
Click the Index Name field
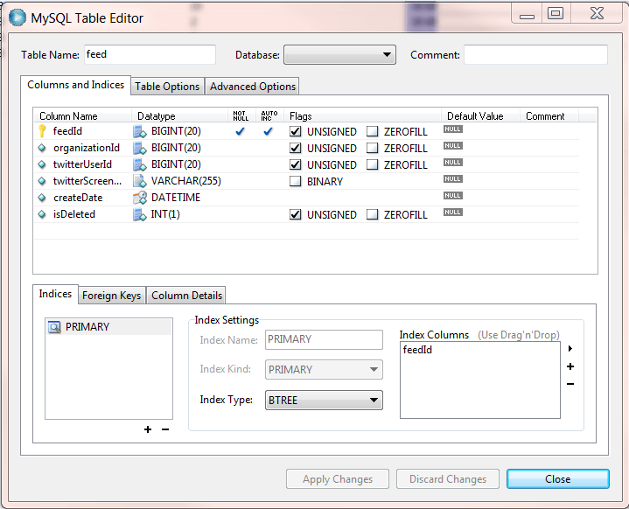coord(324,339)
